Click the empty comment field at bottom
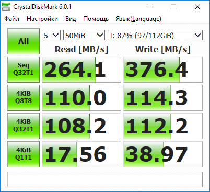210x192 pixels. pyautogui.click(x=105, y=179)
